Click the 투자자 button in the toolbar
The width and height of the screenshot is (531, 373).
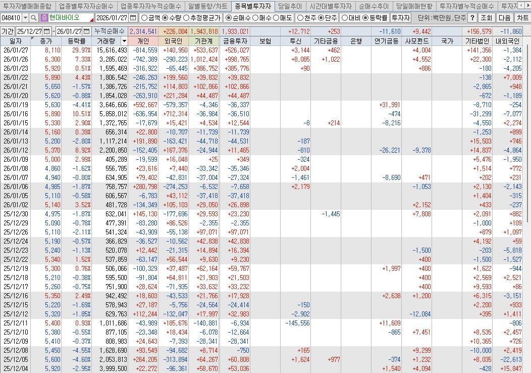[x=400, y=18]
